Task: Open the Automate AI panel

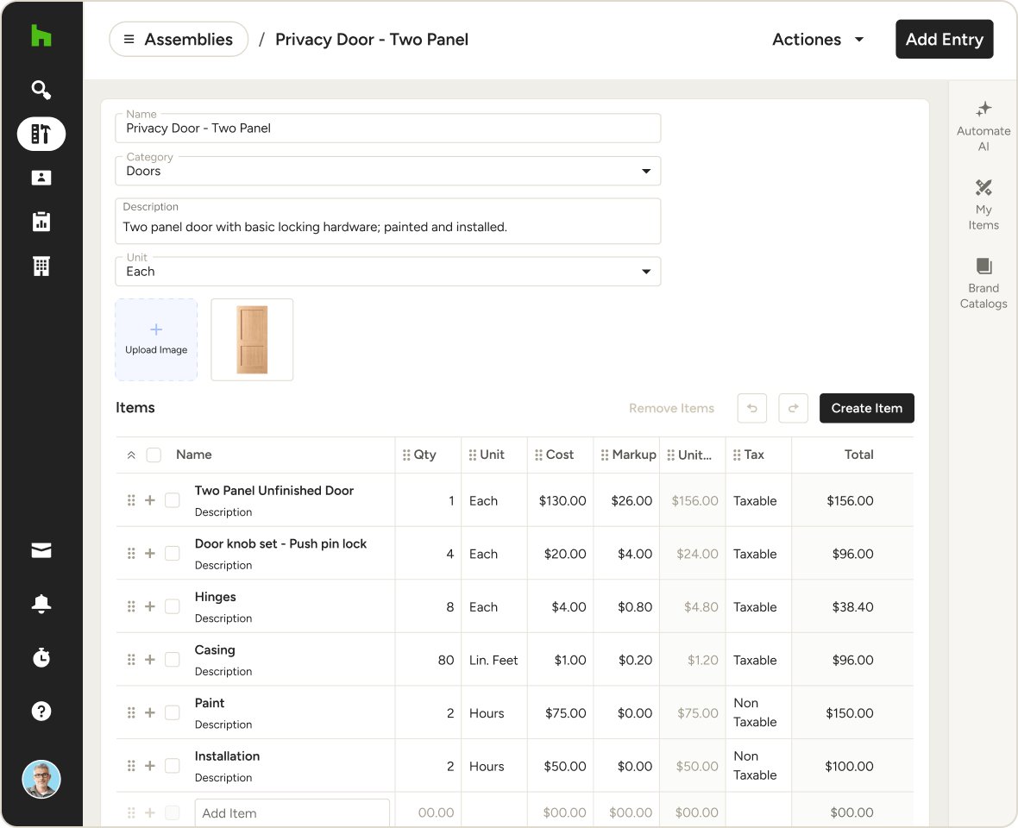Action: (983, 126)
